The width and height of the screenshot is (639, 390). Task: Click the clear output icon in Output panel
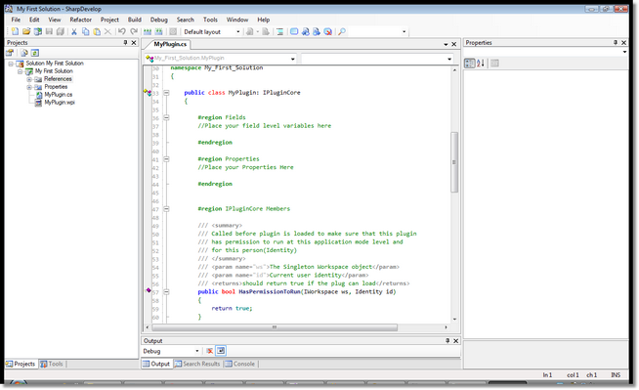click(209, 351)
